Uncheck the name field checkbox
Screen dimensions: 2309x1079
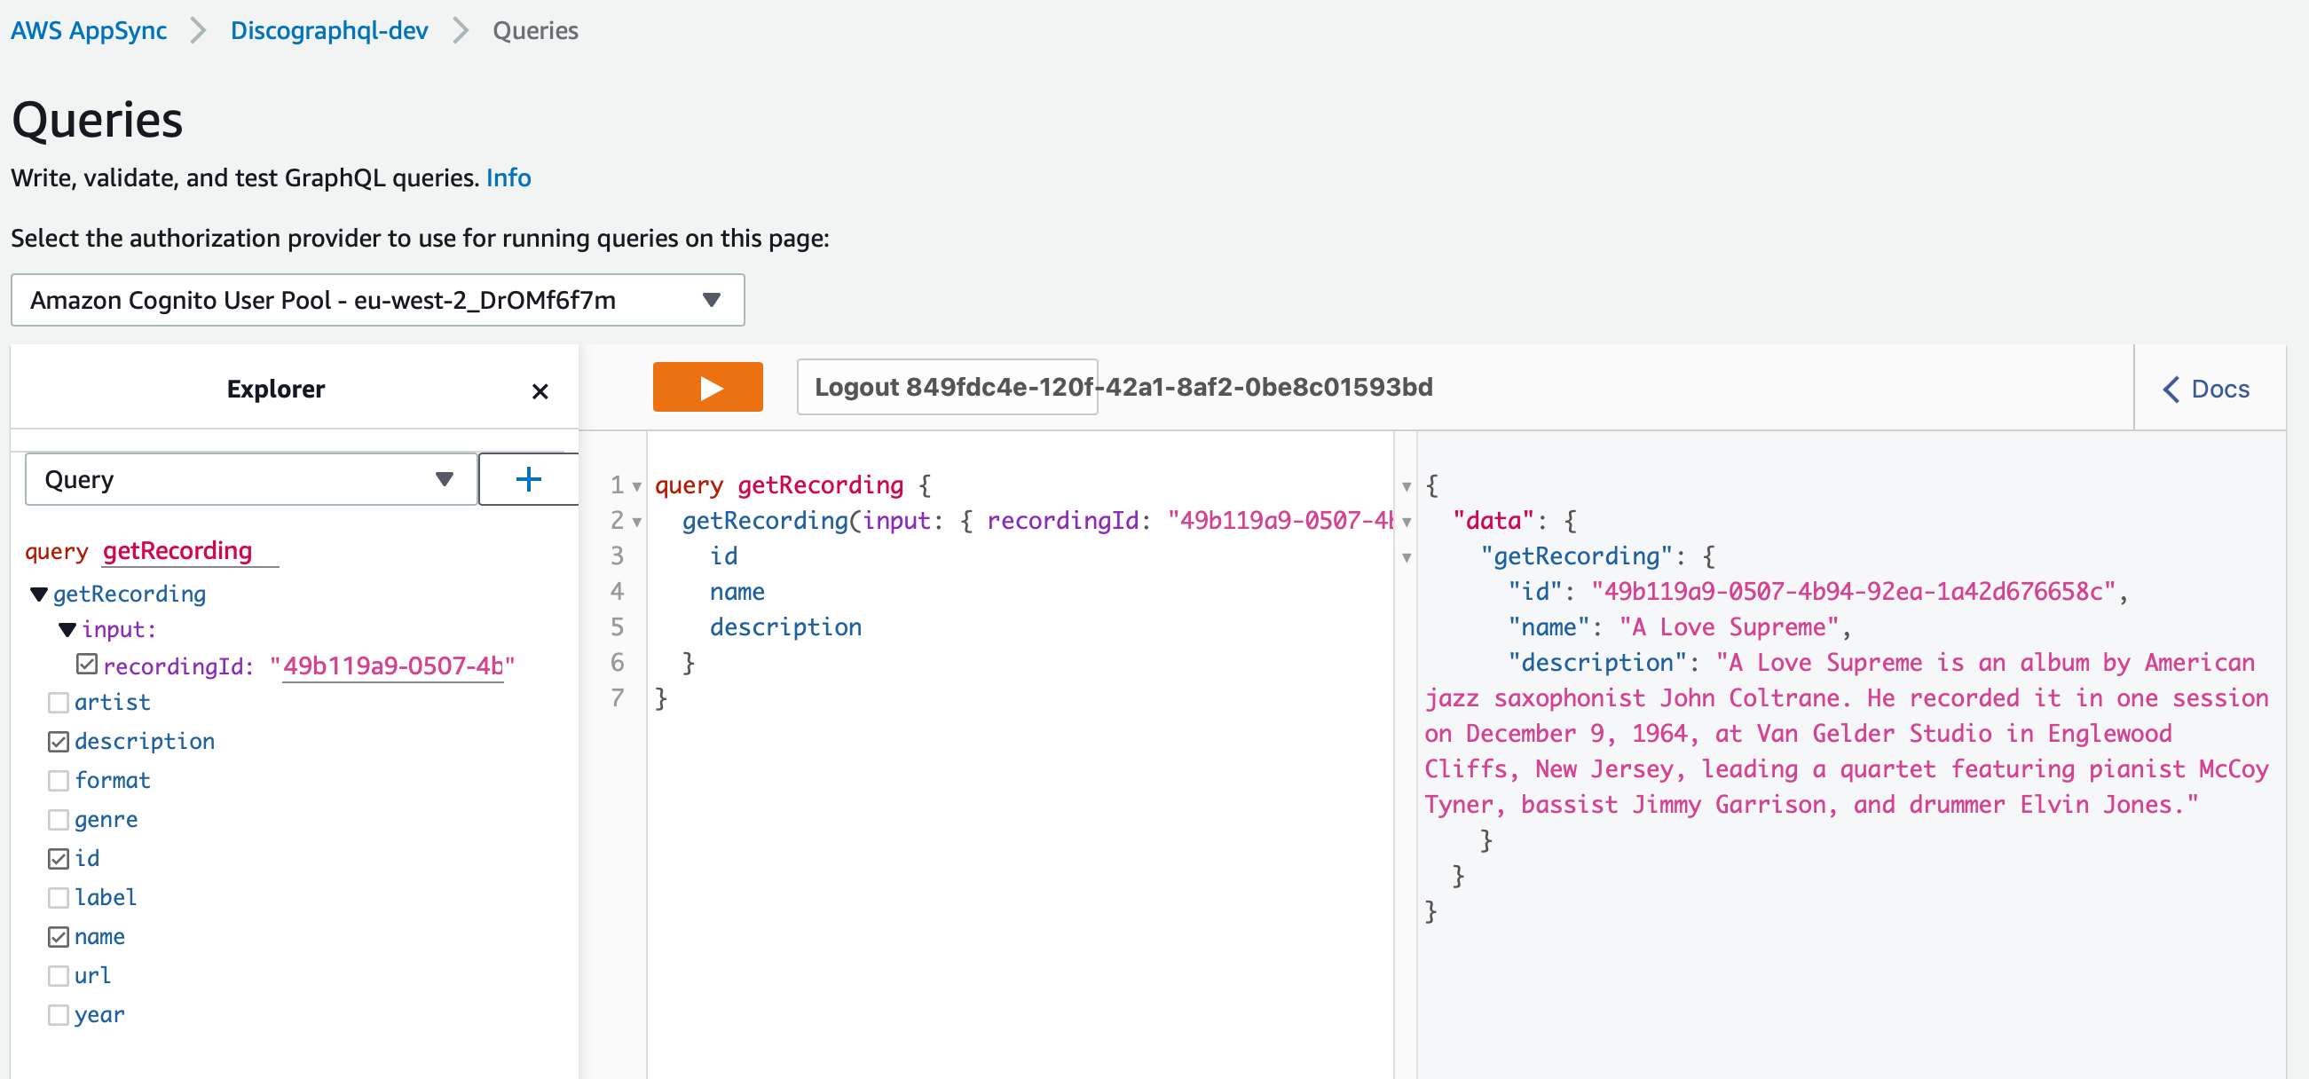click(x=59, y=936)
